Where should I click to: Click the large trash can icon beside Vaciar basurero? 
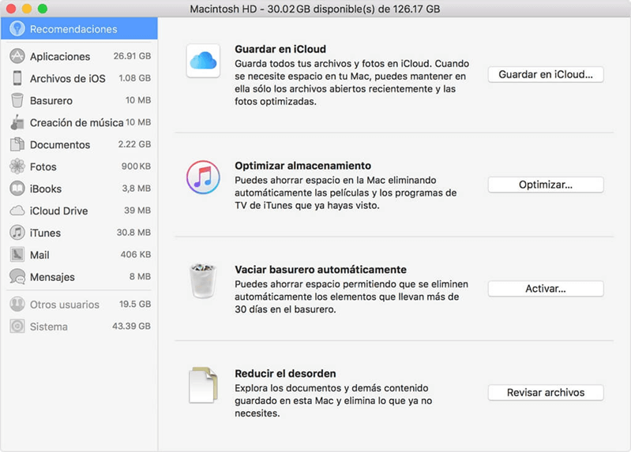tap(203, 281)
